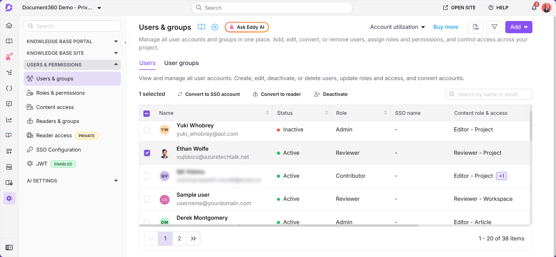Open the user profile avatar
This screenshot has height=257, width=556.
pyautogui.click(x=546, y=8)
